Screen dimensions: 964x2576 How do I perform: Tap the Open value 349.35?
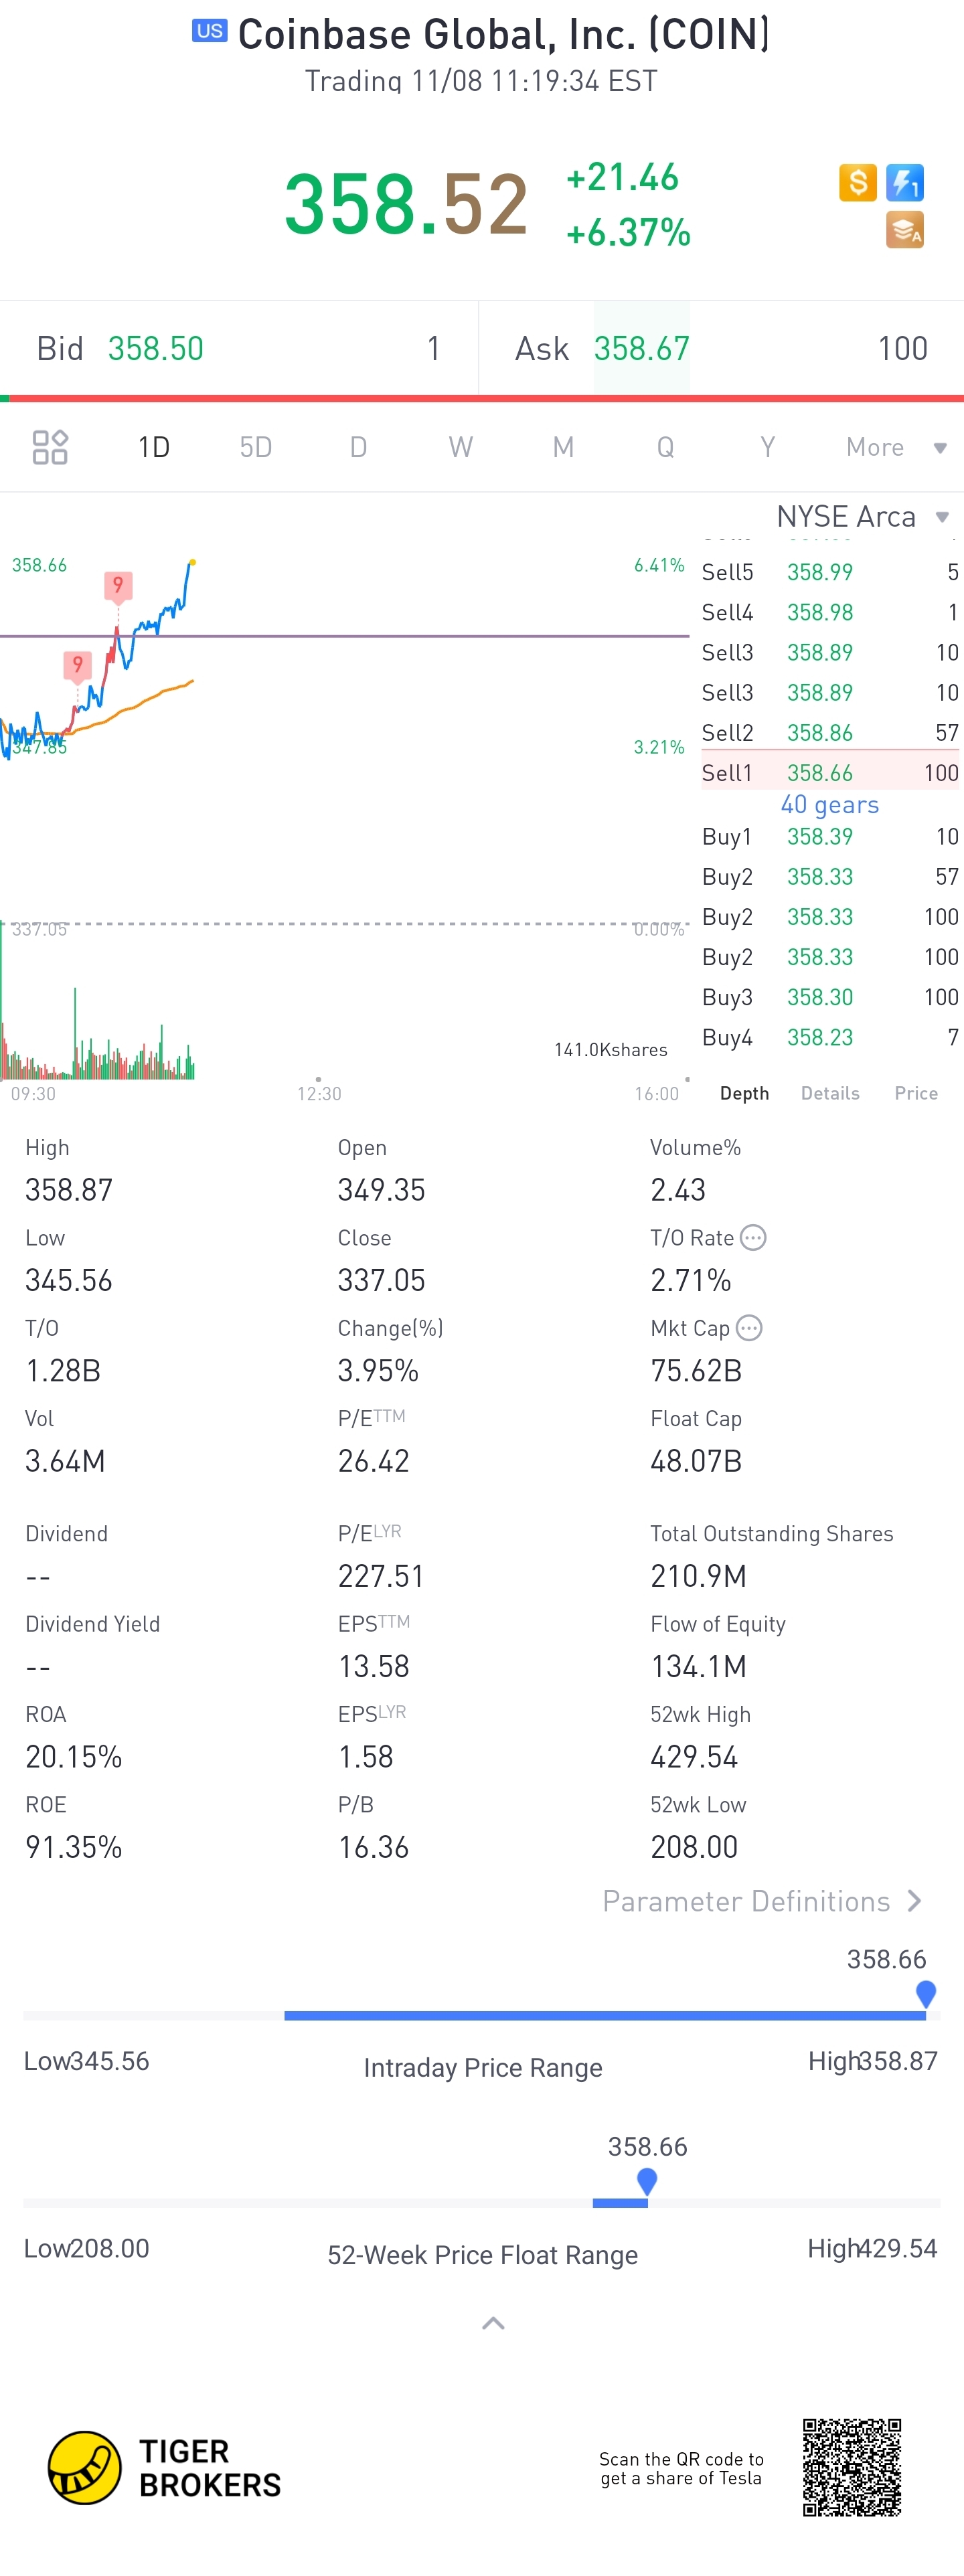(382, 1190)
